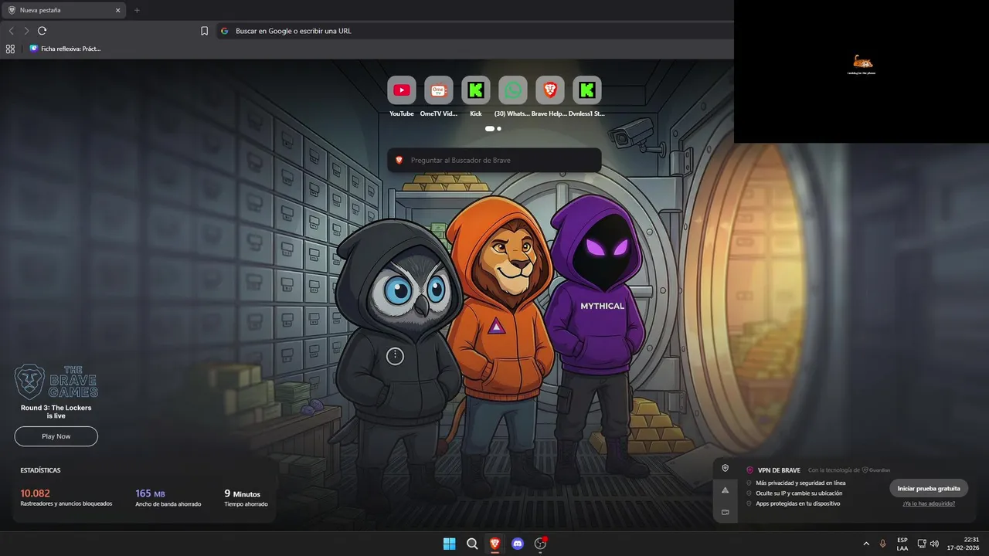
Task: Click 'Round 3: The Lockers is live' text
Action: 56,412
